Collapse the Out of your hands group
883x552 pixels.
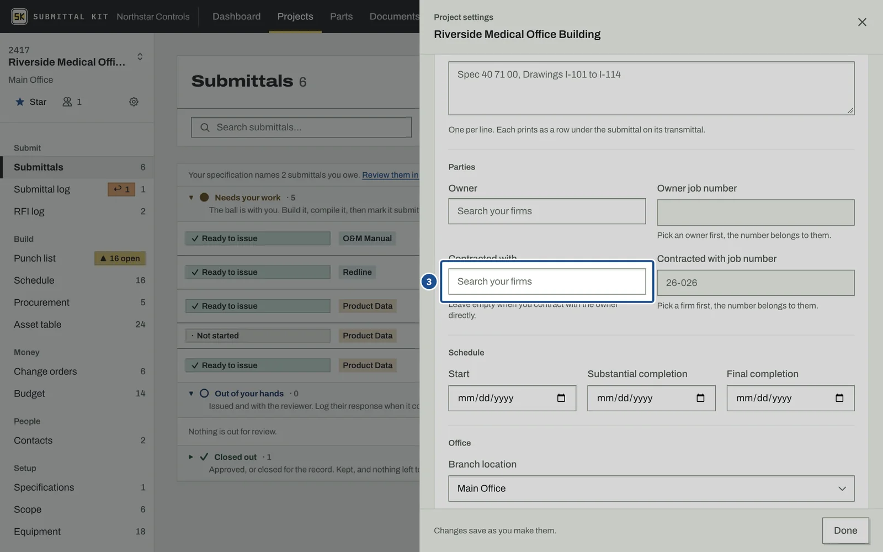pos(191,394)
